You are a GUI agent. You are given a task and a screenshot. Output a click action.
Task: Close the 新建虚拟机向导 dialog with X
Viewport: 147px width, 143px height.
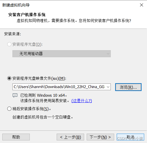pyautogui.click(x=142, y=5)
